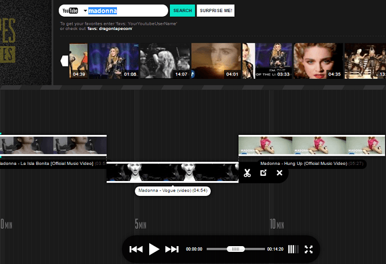Viewport: 386px width, 264px height.
Task: Start playback with the play button
Action: pyautogui.click(x=154, y=249)
